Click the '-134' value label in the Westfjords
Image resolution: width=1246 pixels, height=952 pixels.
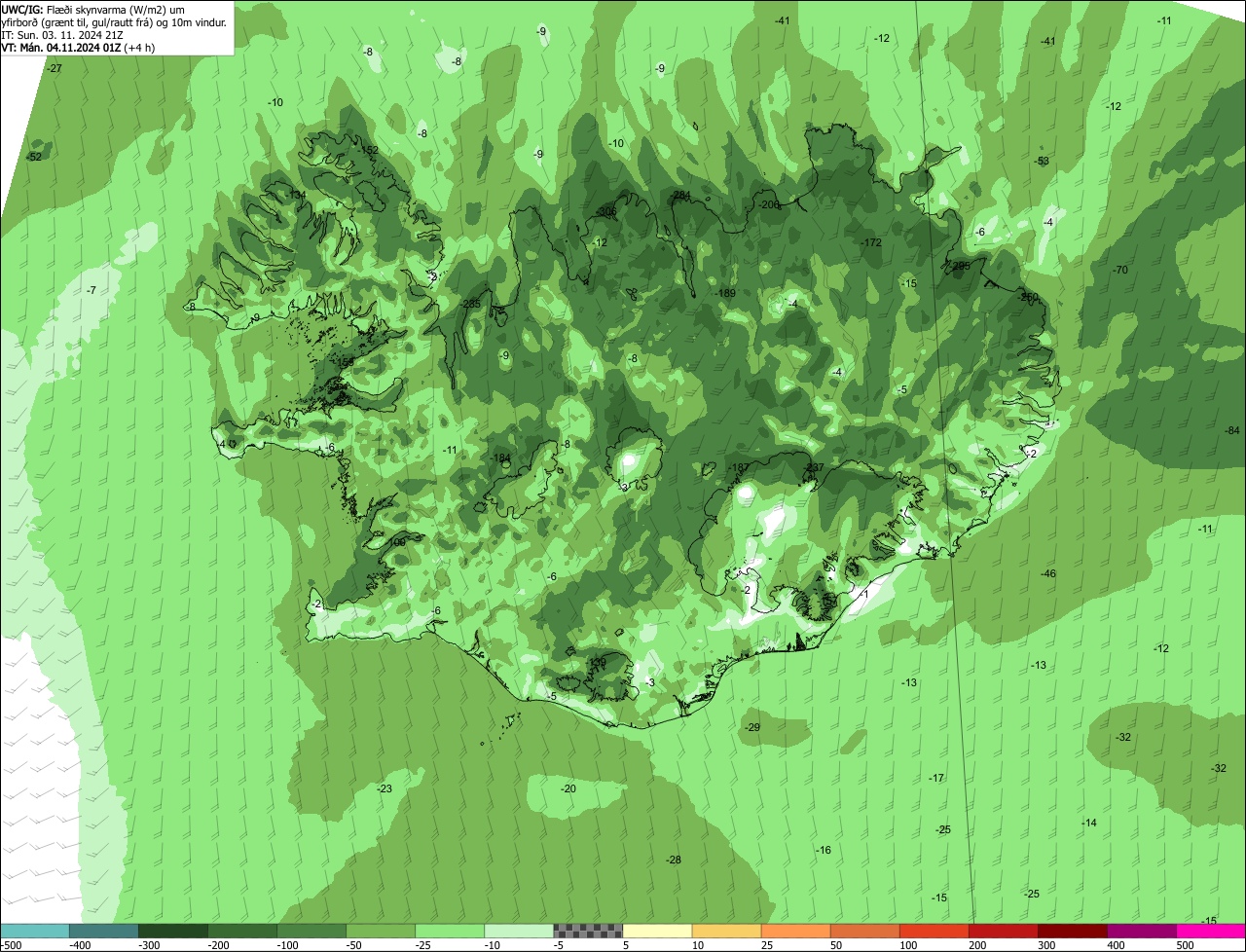pyautogui.click(x=296, y=195)
